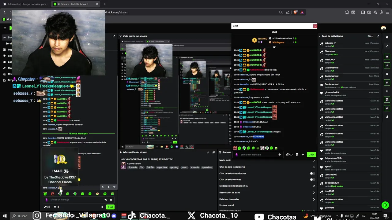Viewport: 392px width, 220px height.
Task: Open the Windows notification center icon
Action: (386, 216)
